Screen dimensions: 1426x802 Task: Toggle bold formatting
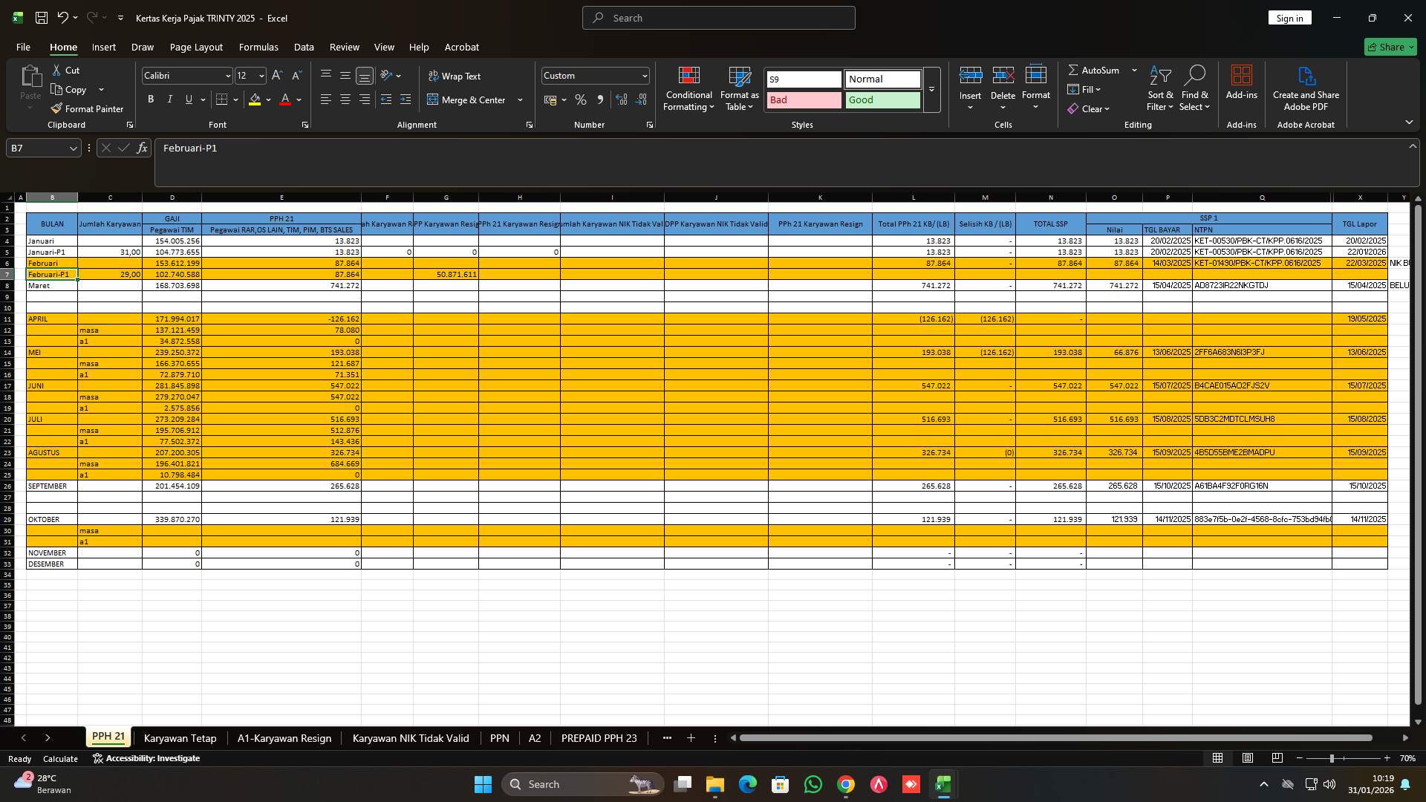(151, 99)
